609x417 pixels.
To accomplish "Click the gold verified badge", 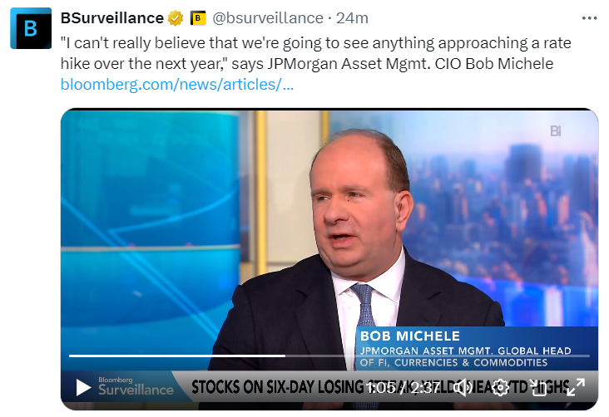I will (176, 17).
